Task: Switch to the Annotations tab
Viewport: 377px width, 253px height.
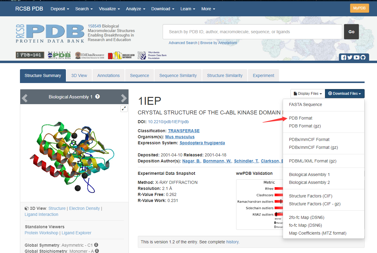Action: pos(109,75)
